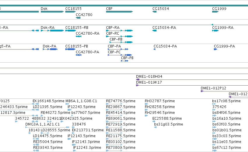The height and width of the screenshot is (152, 248).
Task: Select RH29546.5prime EST label
Action: click(160, 113)
